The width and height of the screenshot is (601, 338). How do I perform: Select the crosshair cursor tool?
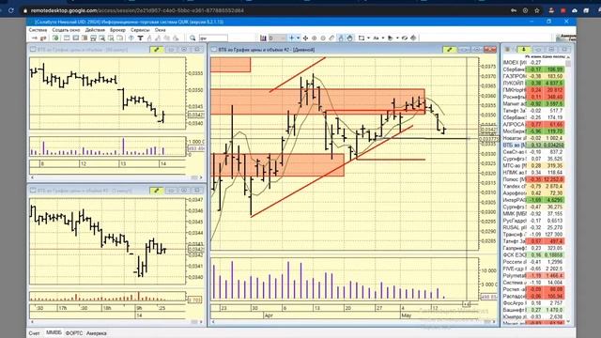(x=292, y=38)
